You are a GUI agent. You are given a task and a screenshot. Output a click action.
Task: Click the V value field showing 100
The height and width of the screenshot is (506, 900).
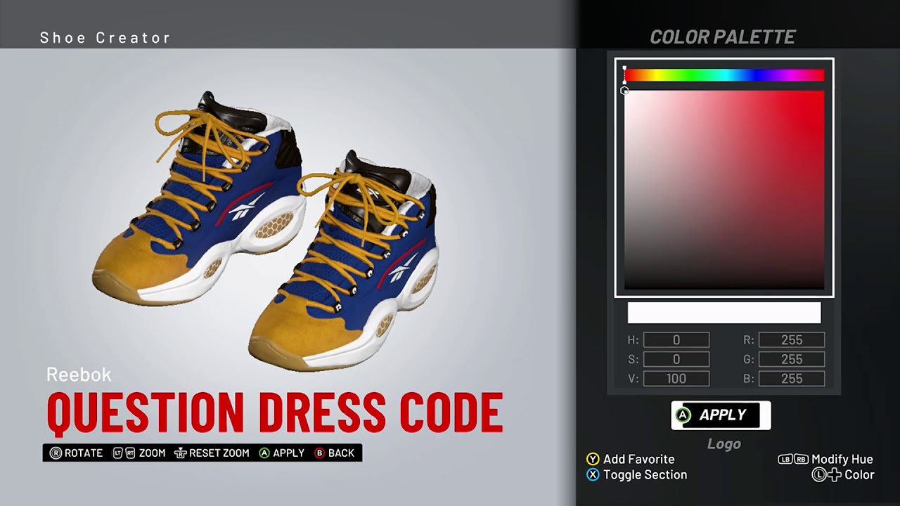tap(676, 379)
